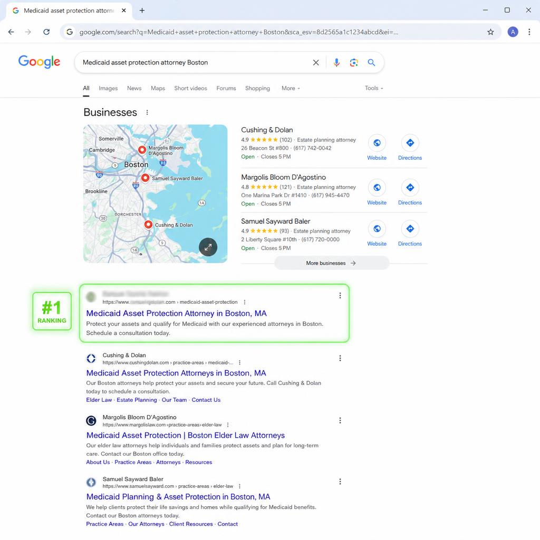
Task: Open about-result menu beside margolislaw.com URL
Action: pyautogui.click(x=228, y=425)
